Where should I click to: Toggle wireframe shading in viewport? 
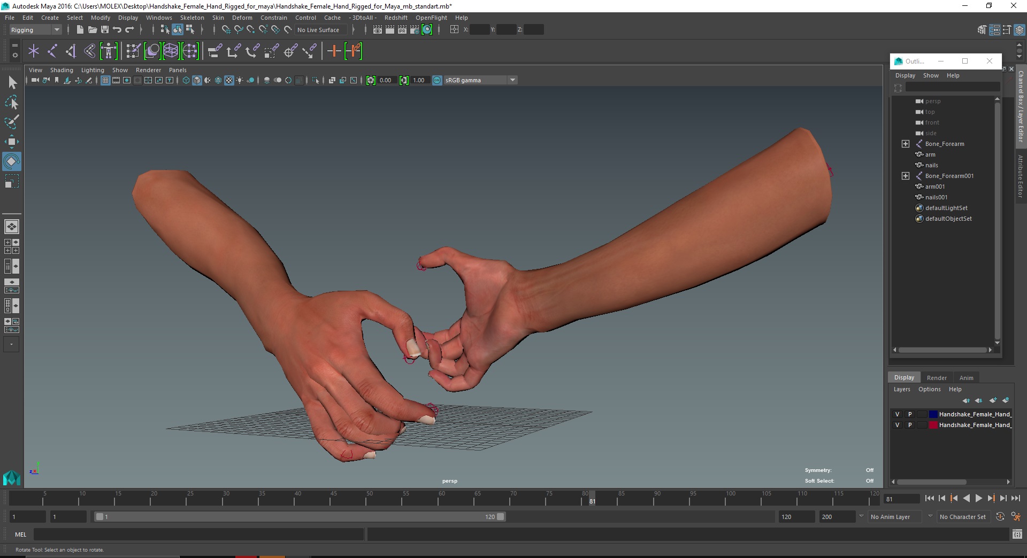click(186, 80)
